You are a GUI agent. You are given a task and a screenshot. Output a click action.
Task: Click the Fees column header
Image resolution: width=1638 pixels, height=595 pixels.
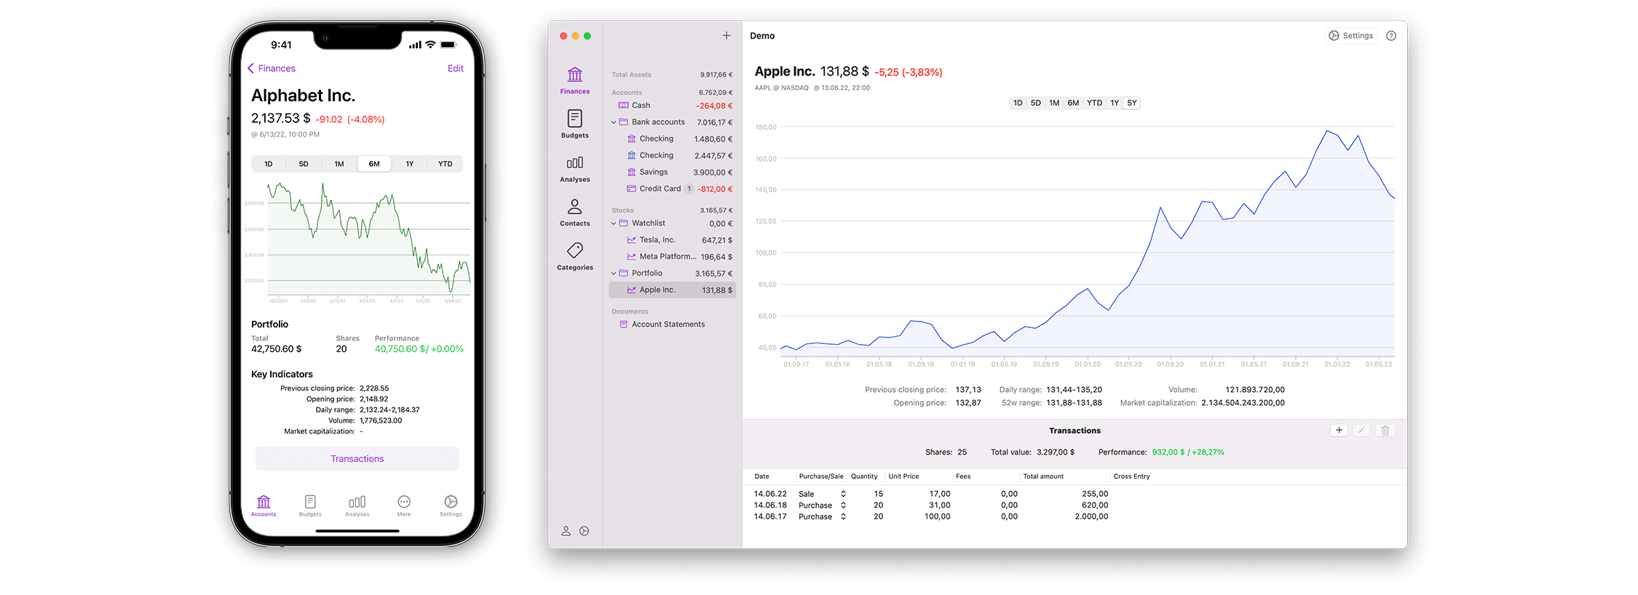[x=963, y=476]
